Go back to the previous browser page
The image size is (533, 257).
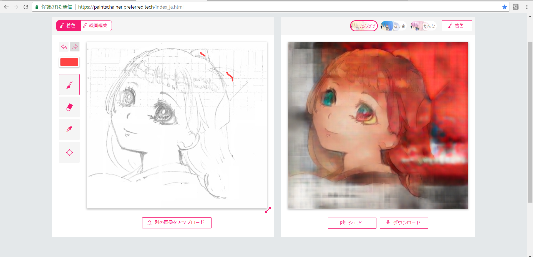tap(6, 7)
